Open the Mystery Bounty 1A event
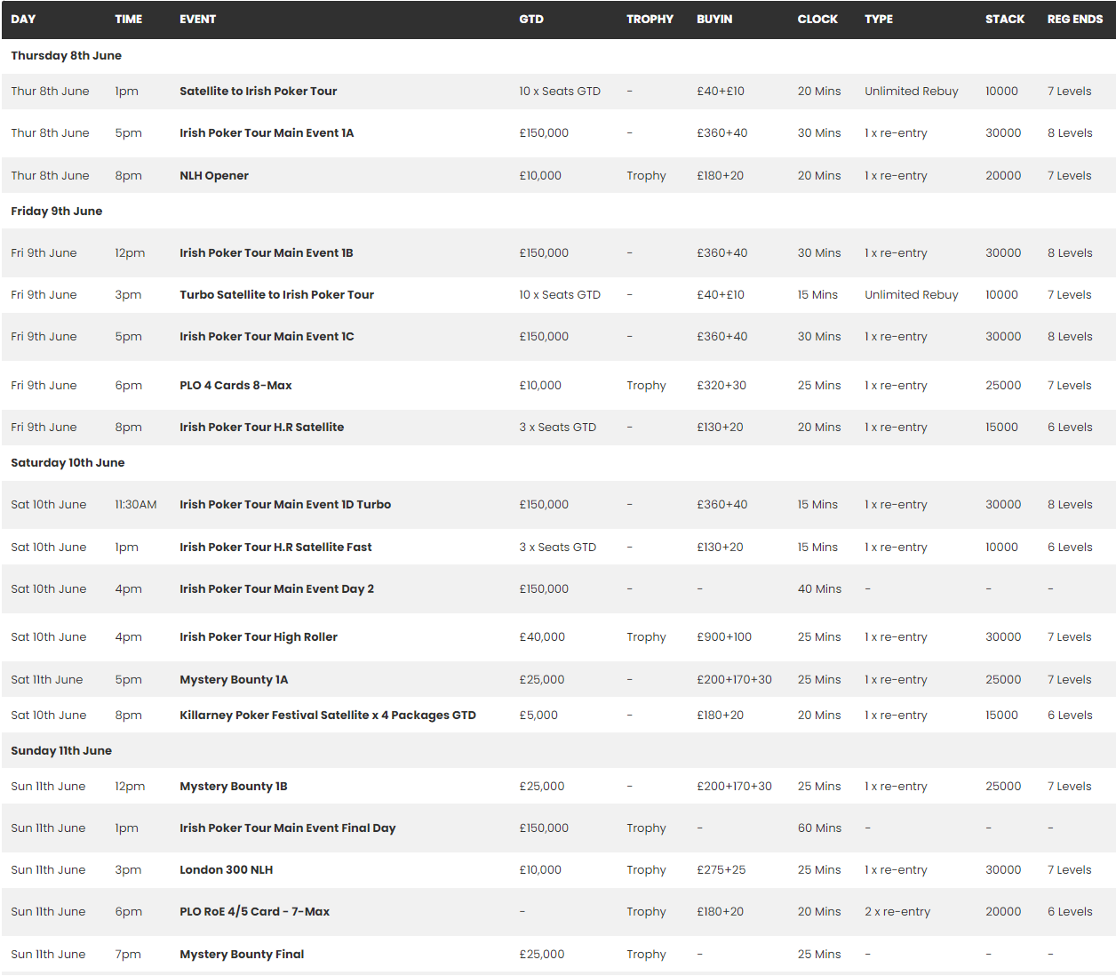 [x=234, y=679]
